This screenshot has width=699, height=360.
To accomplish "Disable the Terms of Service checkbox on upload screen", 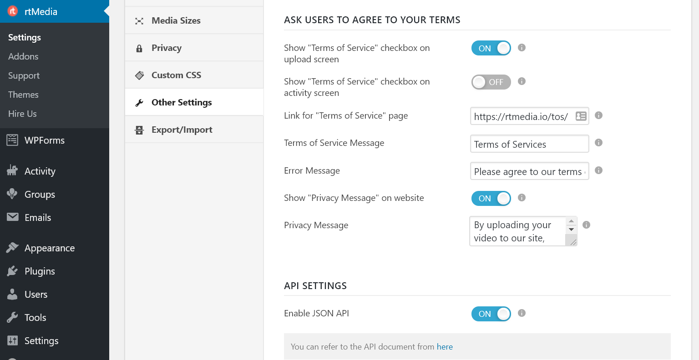I will [x=491, y=48].
